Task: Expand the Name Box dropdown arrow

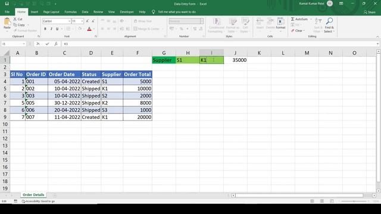Action: tap(24, 43)
